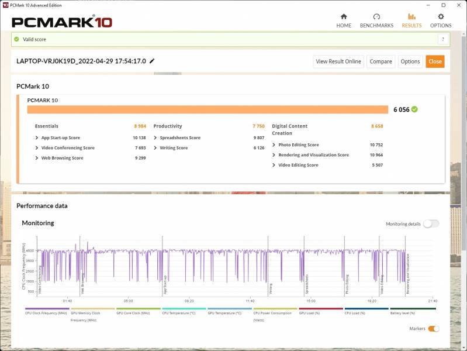Click the Performance data heading
The height and width of the screenshot is (351, 467).
tap(42, 206)
